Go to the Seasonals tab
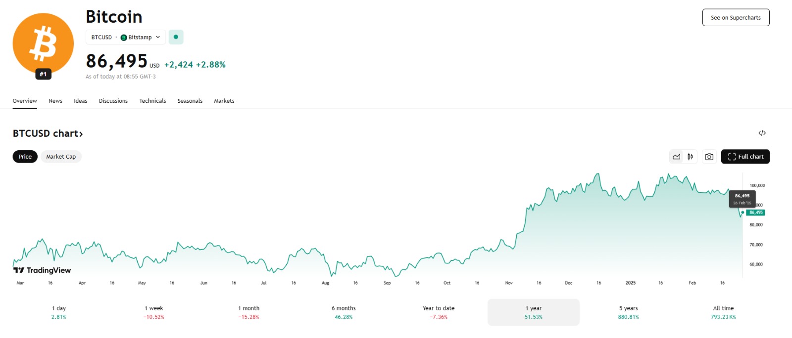 click(190, 101)
